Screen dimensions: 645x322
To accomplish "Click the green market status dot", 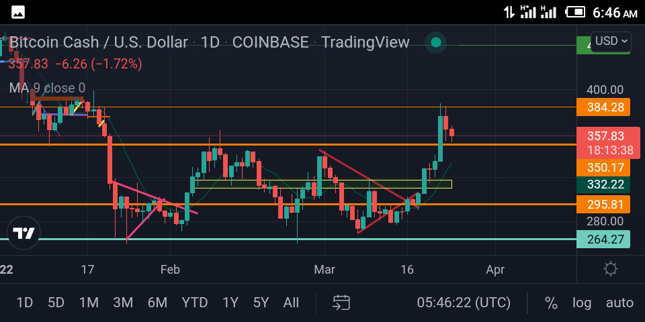I will point(436,42).
